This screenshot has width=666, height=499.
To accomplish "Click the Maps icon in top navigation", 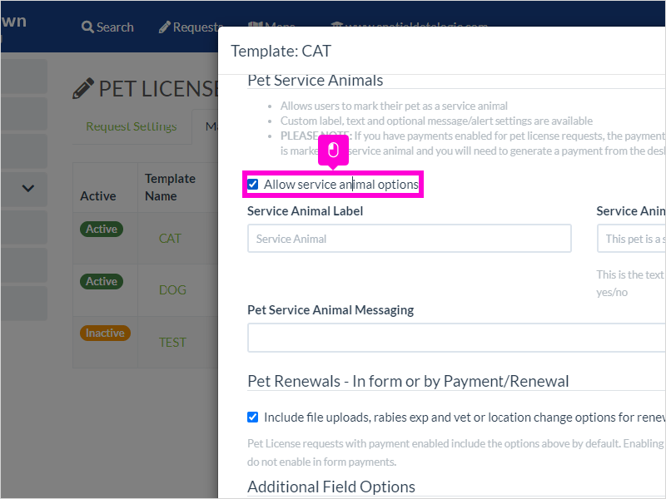I will coord(256,24).
